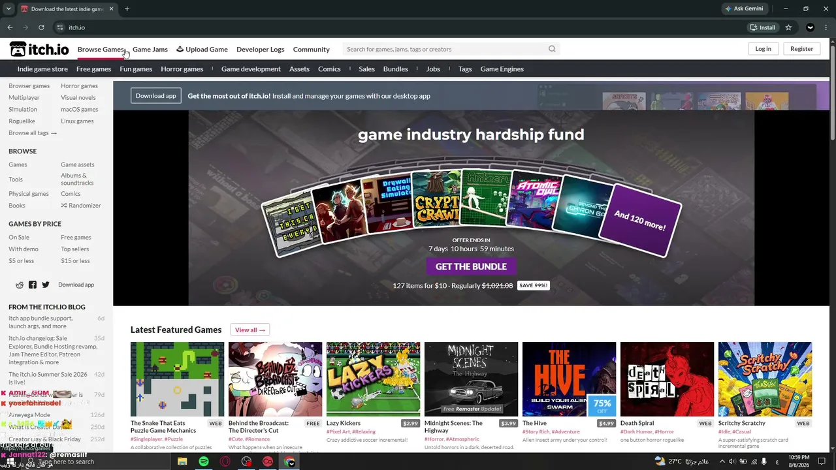Open the Death Spiral game thumbnail
Viewport: 836px width, 470px height.
click(667, 379)
